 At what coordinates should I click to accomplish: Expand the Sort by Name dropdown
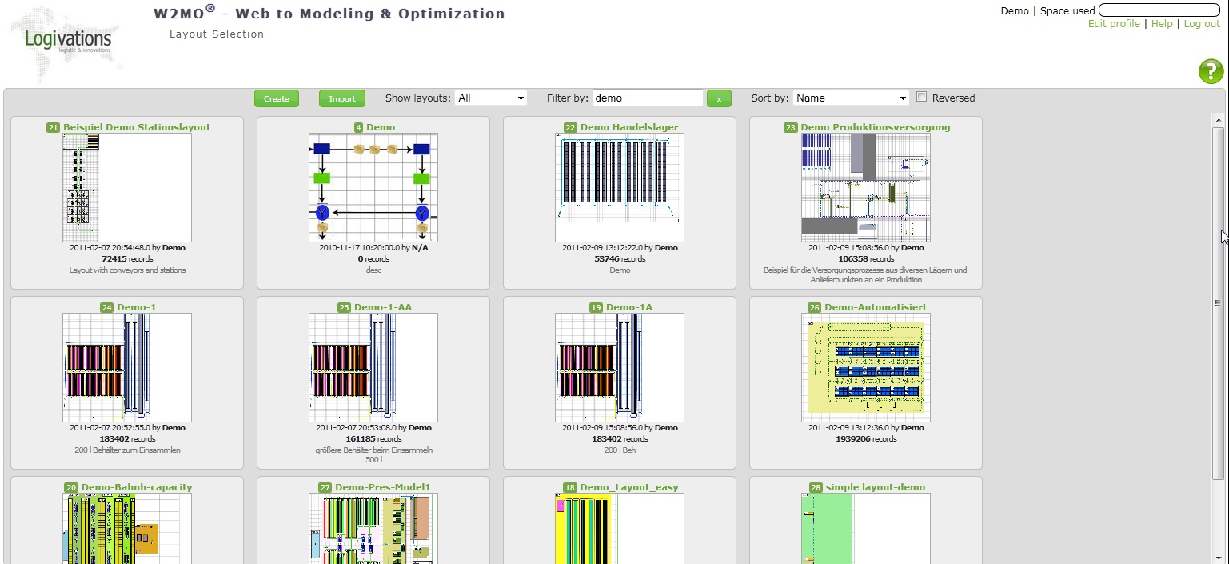point(851,98)
